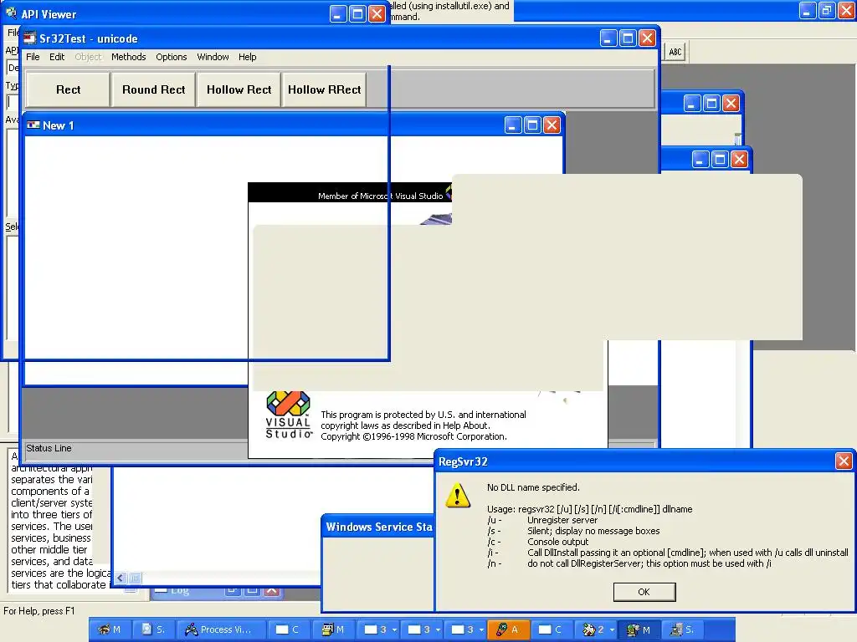Click the New 1 child window icon

click(x=33, y=125)
